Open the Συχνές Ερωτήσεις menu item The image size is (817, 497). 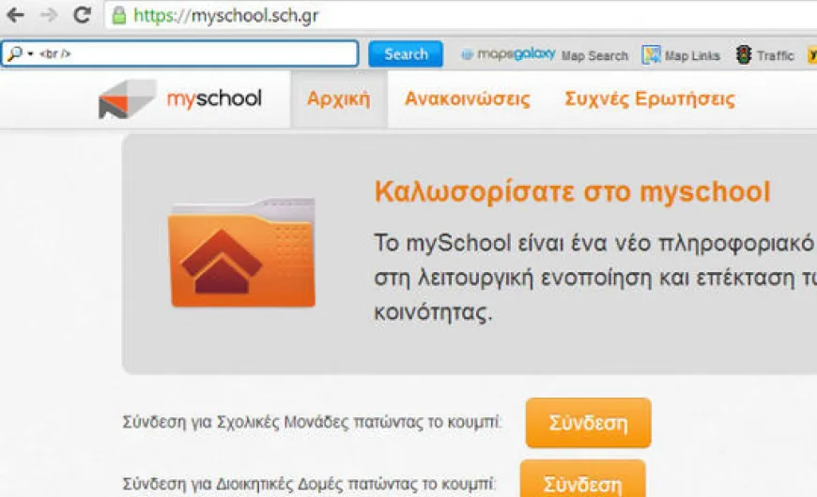pyautogui.click(x=650, y=98)
